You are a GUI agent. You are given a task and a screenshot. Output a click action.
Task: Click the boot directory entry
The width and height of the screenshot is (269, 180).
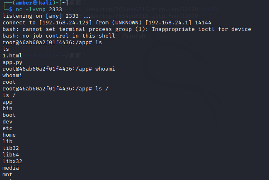coord(9,115)
